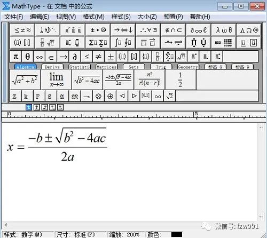Insert the not-equal sign from small bar
The image size is (267, 238).
pyautogui.click(x=98, y=57)
